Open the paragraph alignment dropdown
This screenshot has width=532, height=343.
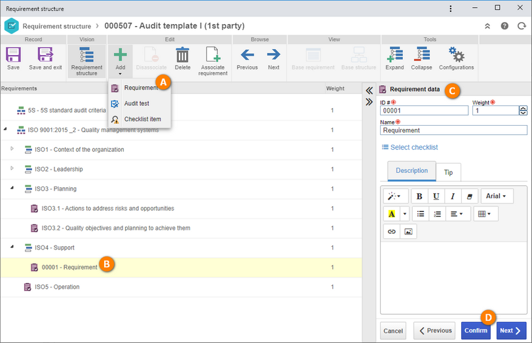pos(458,214)
